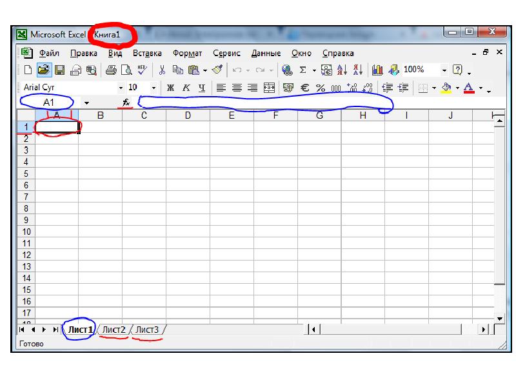The width and height of the screenshot is (516, 387).
Task: Switch to the Лист2 sheet tab
Action: coord(114,330)
